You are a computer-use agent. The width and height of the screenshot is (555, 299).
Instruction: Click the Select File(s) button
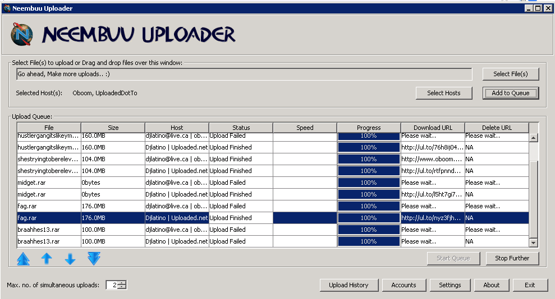coord(511,74)
